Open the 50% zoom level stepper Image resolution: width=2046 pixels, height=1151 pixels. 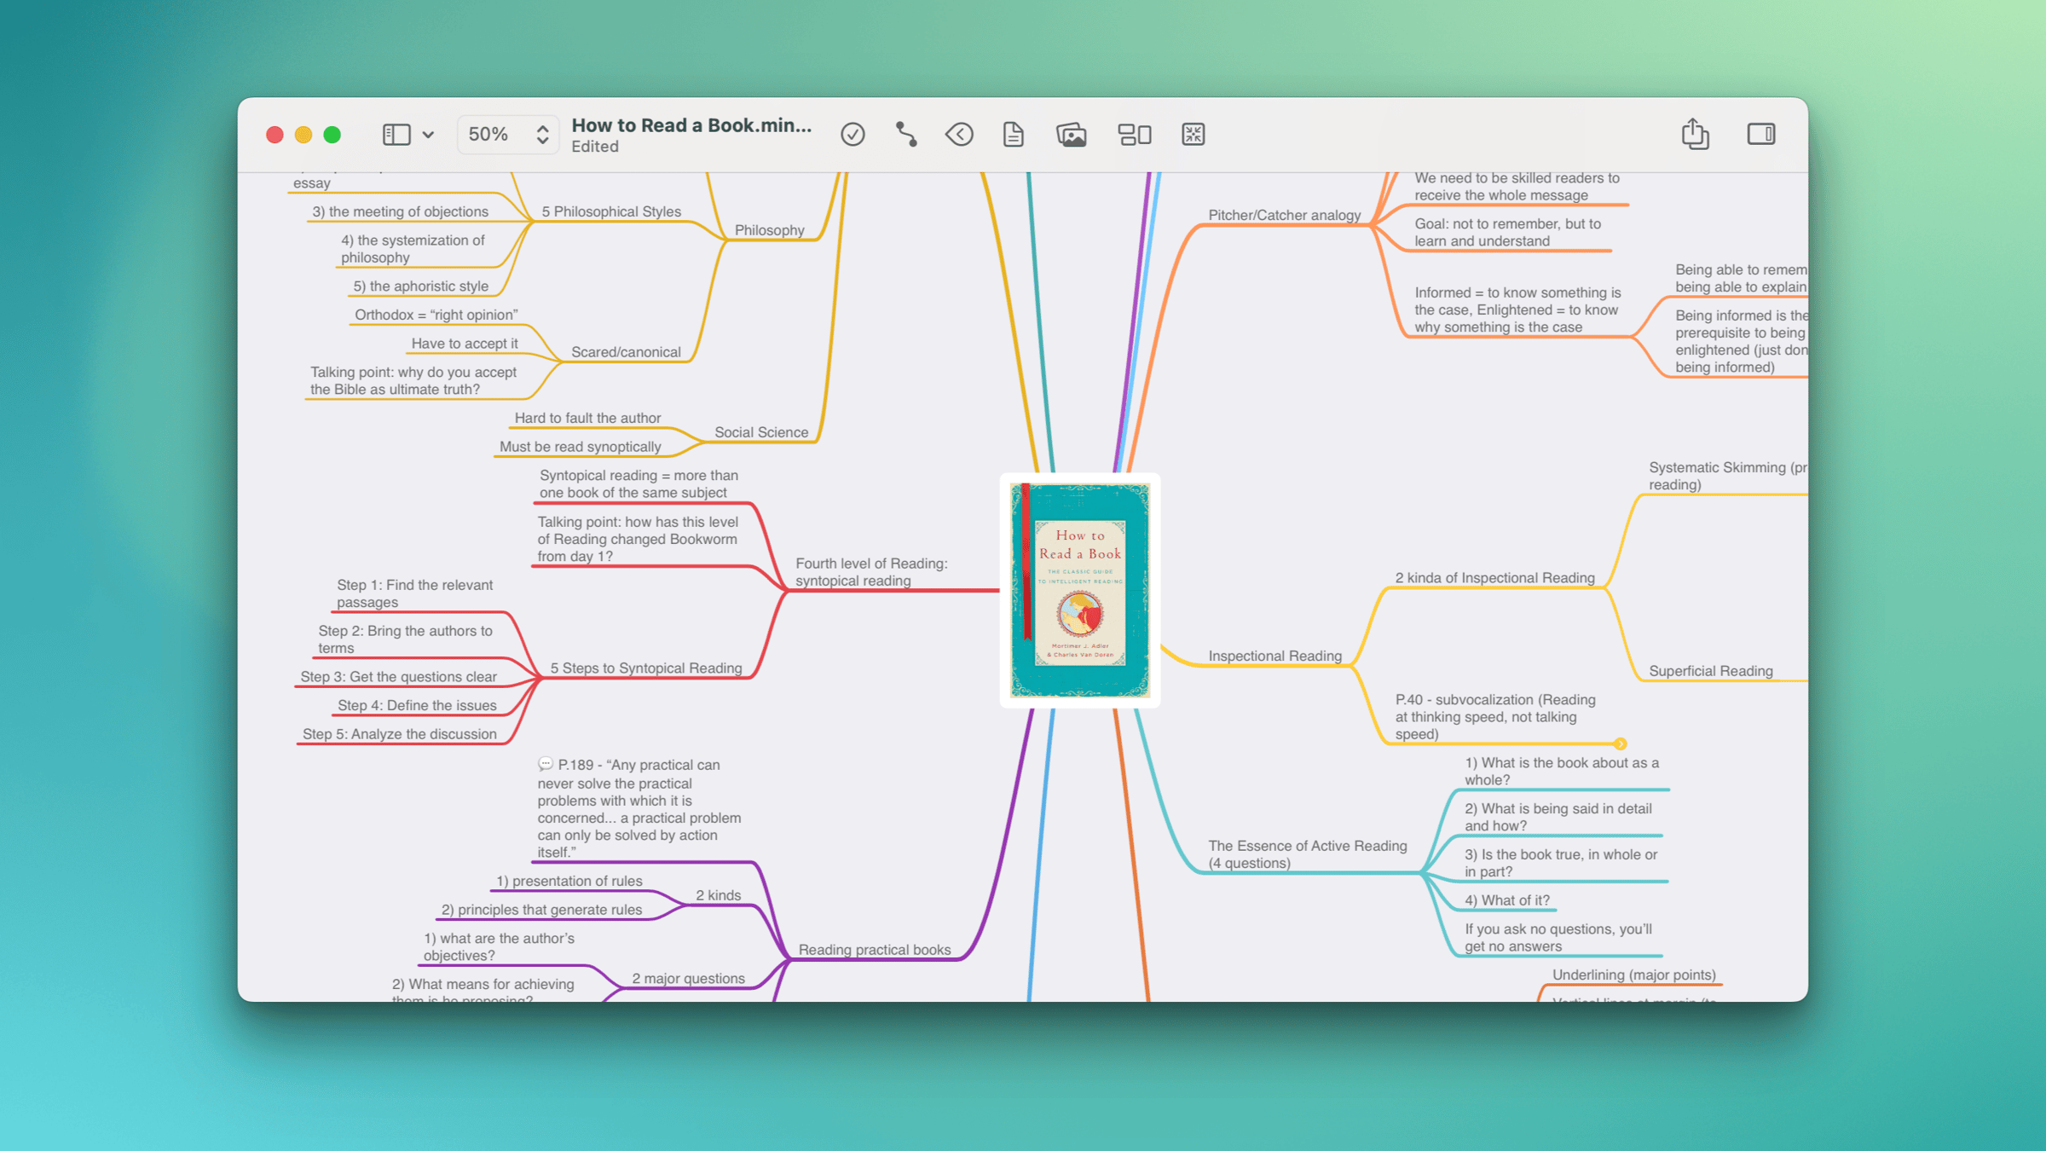pyautogui.click(x=508, y=135)
